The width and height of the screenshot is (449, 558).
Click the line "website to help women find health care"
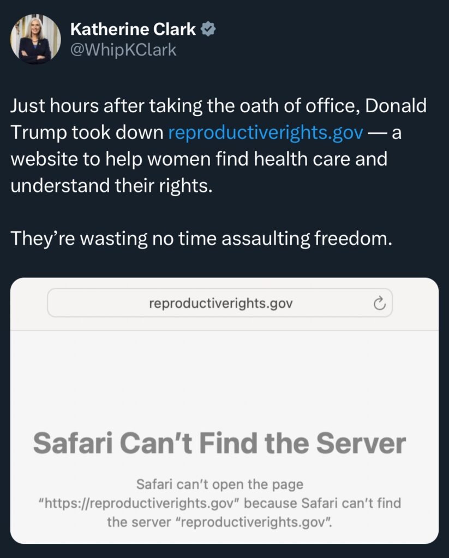pos(199,159)
